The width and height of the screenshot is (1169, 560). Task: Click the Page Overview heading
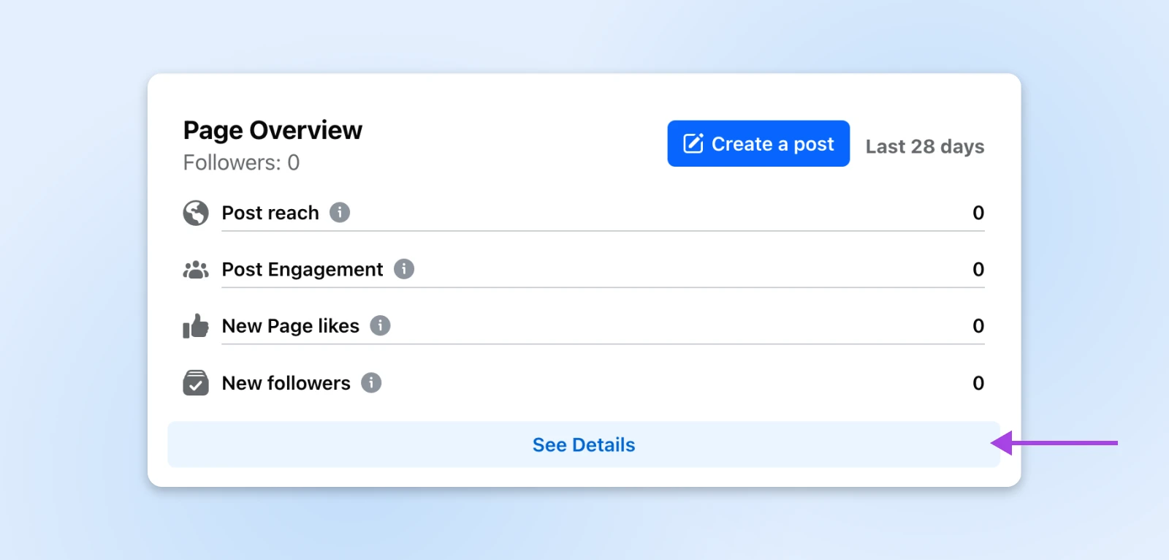pos(273,130)
